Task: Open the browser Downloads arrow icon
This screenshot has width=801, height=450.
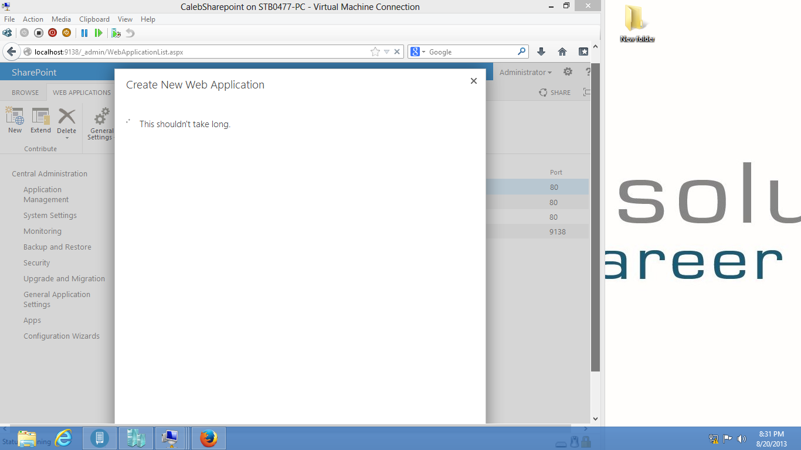Action: (541, 52)
